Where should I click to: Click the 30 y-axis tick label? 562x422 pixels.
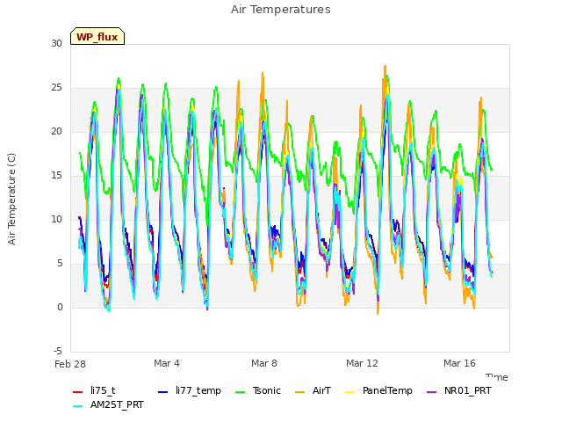56,43
